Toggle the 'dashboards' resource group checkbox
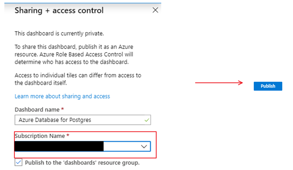This screenshot has width=293, height=170. pyautogui.click(x=19, y=163)
